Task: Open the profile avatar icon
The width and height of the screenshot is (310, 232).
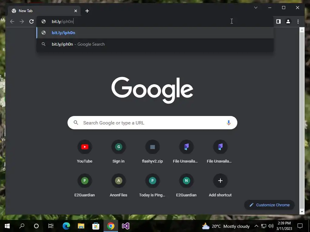Action: point(288,21)
